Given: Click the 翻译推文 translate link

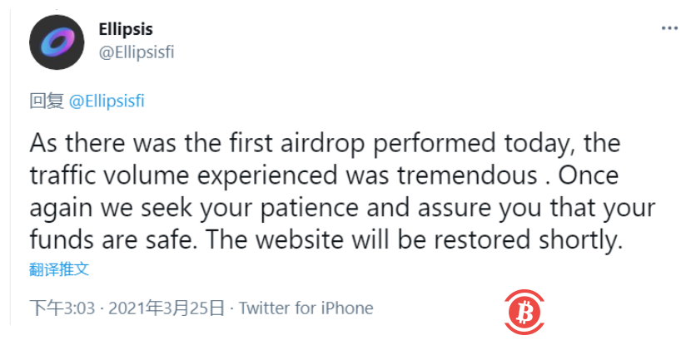Looking at the screenshot, I should [59, 269].
